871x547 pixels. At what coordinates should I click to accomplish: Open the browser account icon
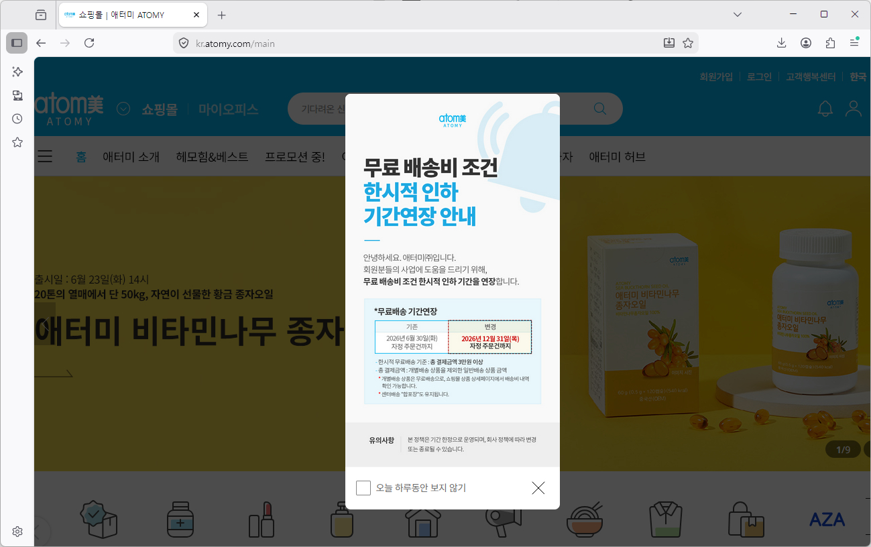[806, 43]
